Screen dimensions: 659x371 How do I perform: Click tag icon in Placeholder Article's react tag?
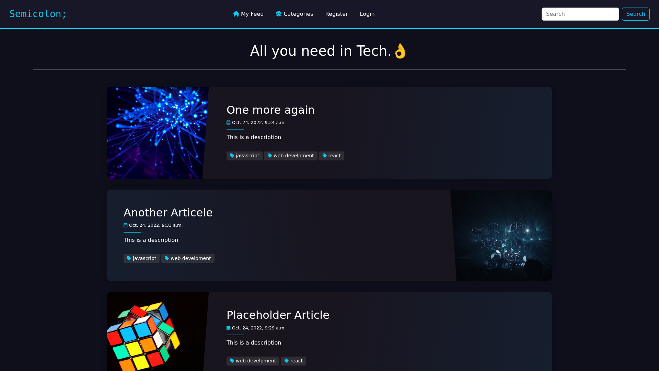click(287, 361)
